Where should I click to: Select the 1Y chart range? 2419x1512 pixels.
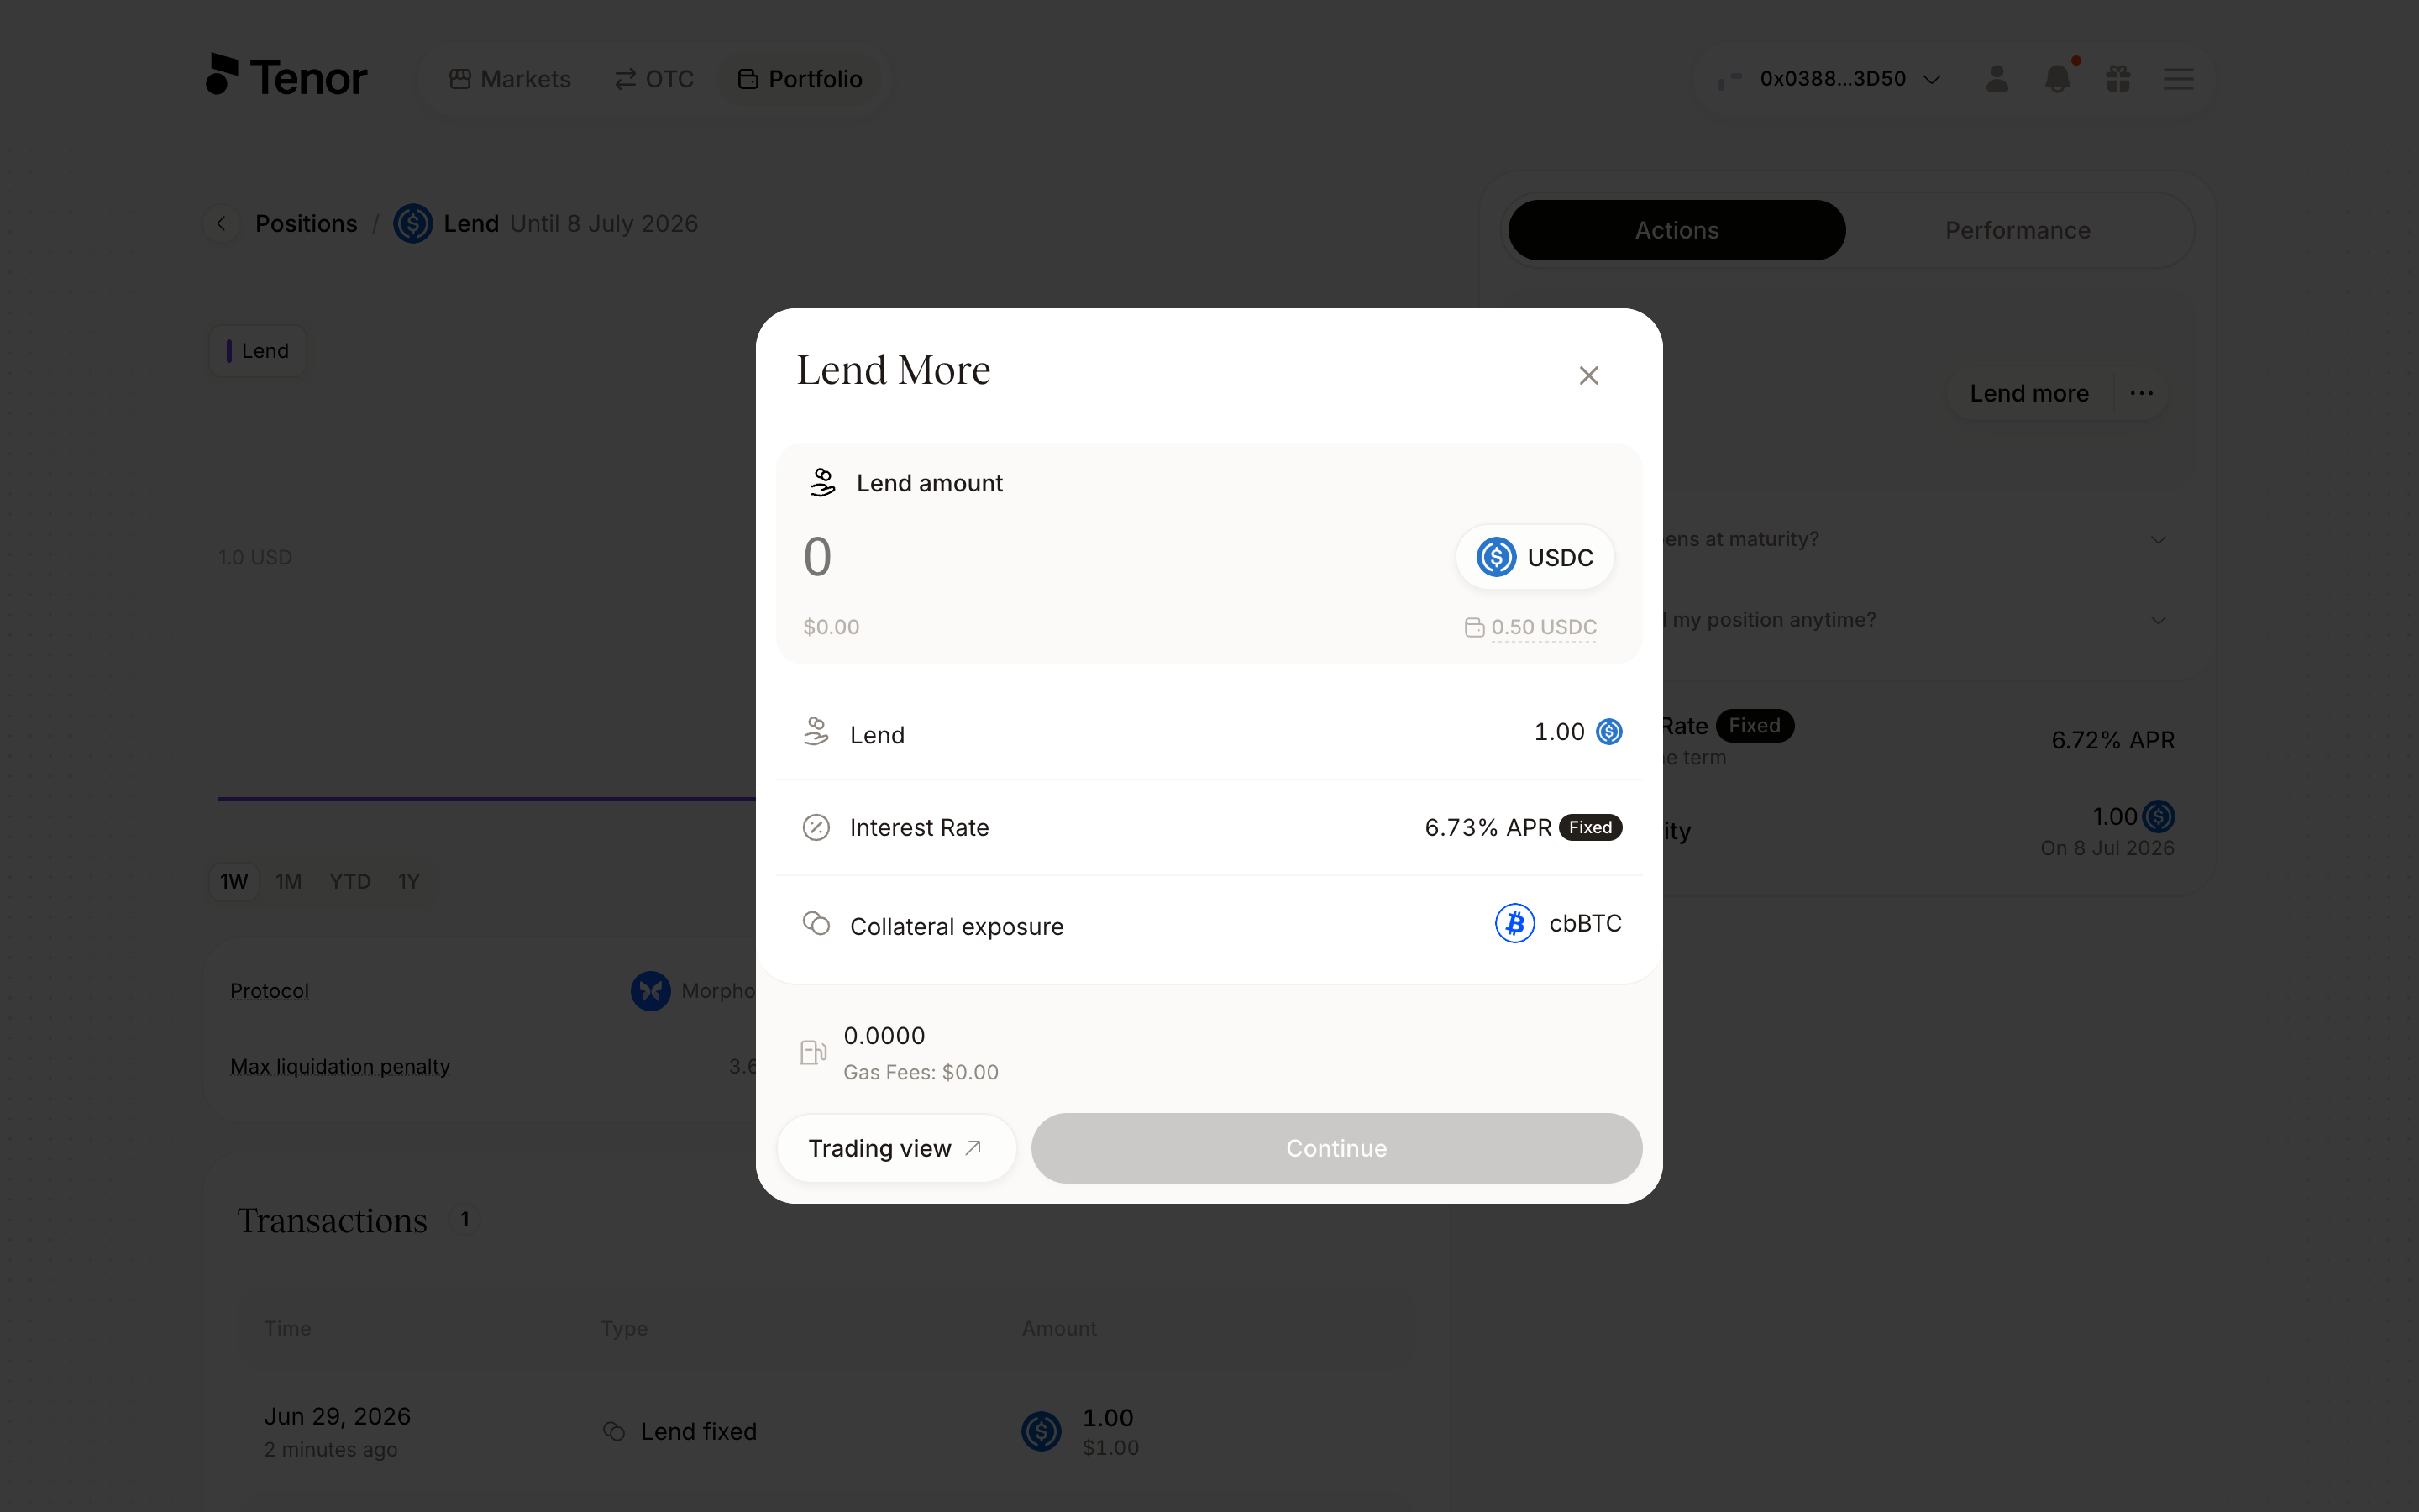coord(409,881)
